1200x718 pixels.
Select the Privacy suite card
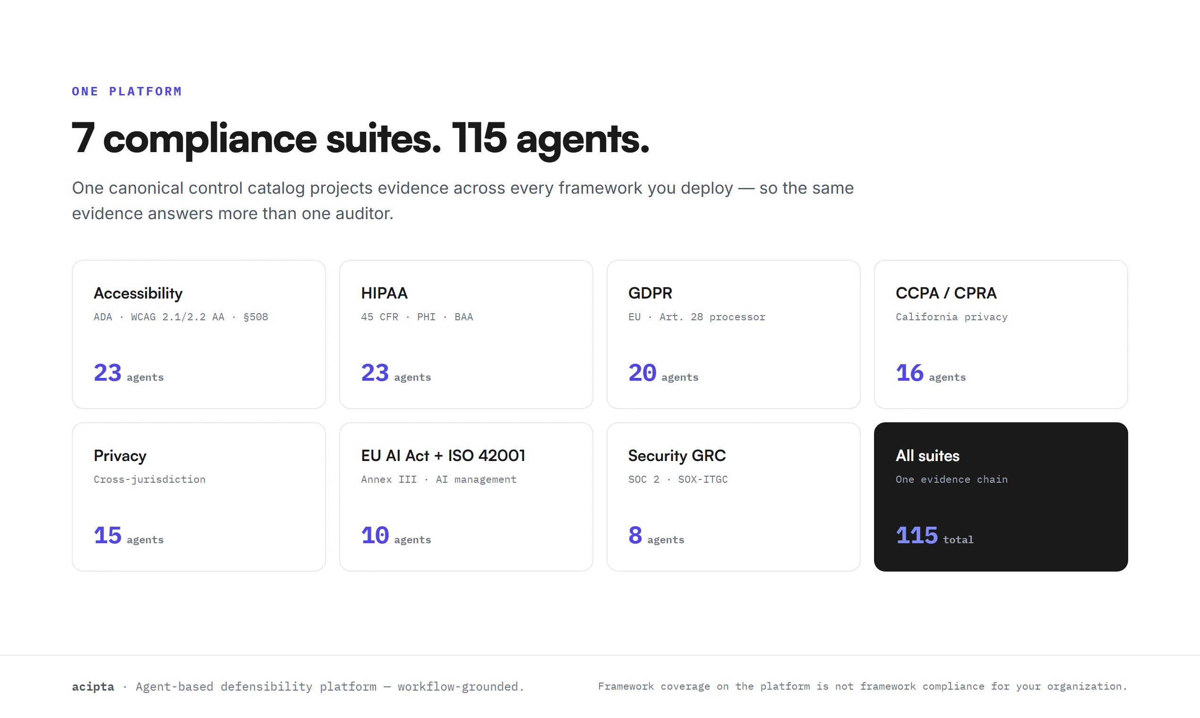[x=198, y=497]
